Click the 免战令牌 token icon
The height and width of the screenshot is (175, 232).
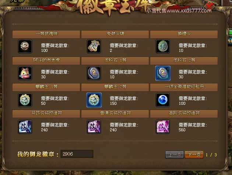(94, 46)
